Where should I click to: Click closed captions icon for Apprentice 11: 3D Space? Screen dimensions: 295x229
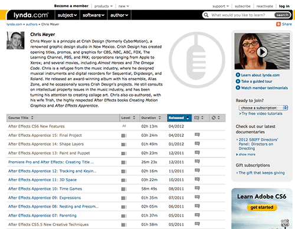pyautogui.click(x=197, y=179)
